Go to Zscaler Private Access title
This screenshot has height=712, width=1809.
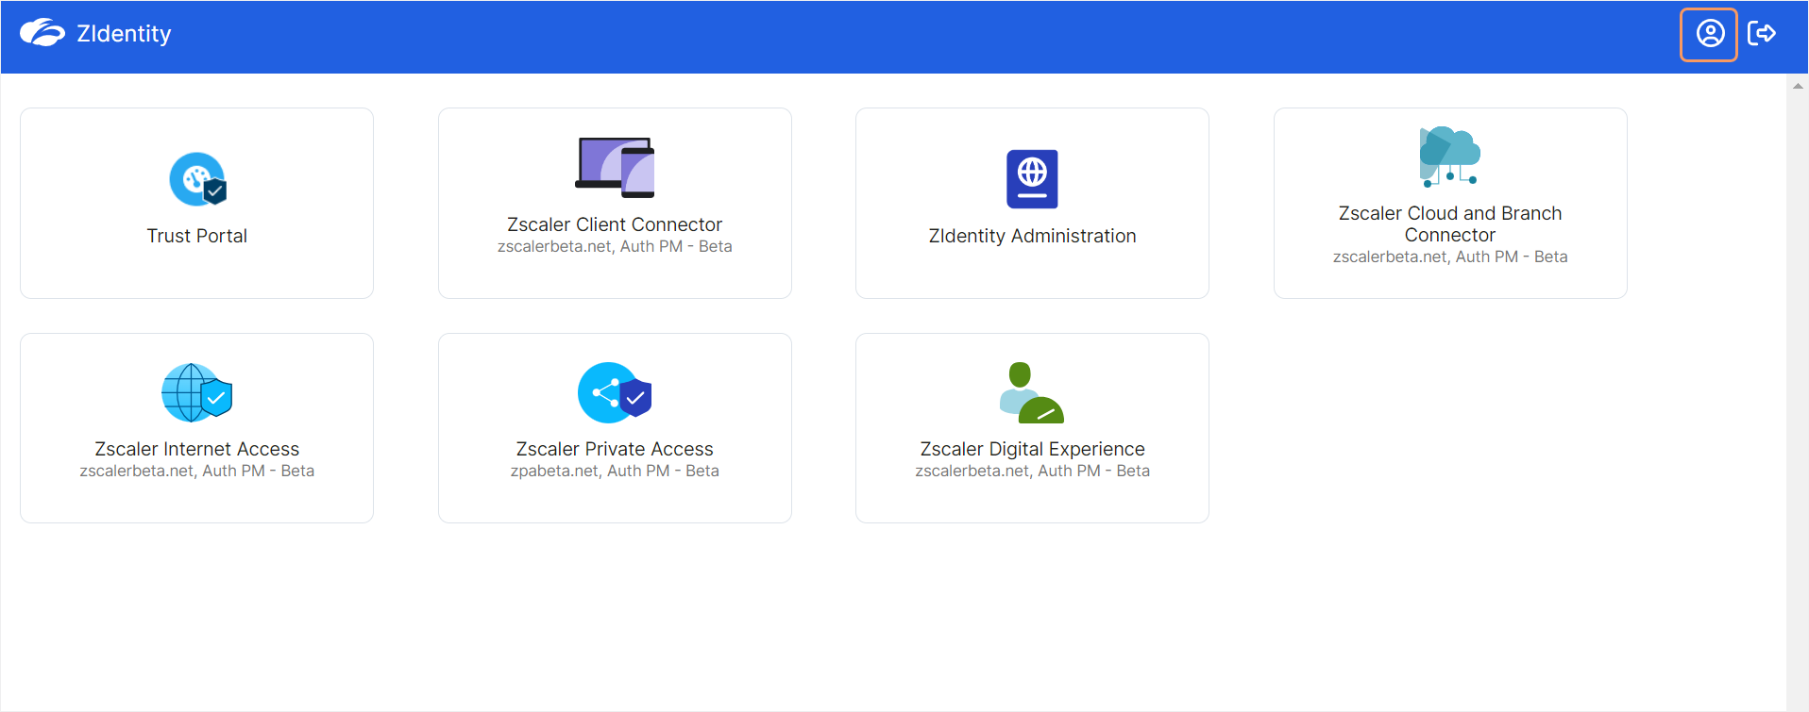615,449
